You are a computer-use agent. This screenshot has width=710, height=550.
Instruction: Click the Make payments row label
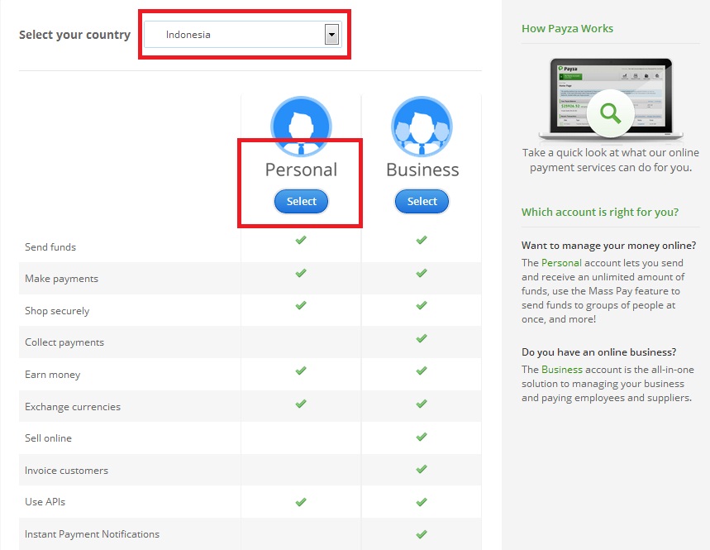click(x=62, y=279)
